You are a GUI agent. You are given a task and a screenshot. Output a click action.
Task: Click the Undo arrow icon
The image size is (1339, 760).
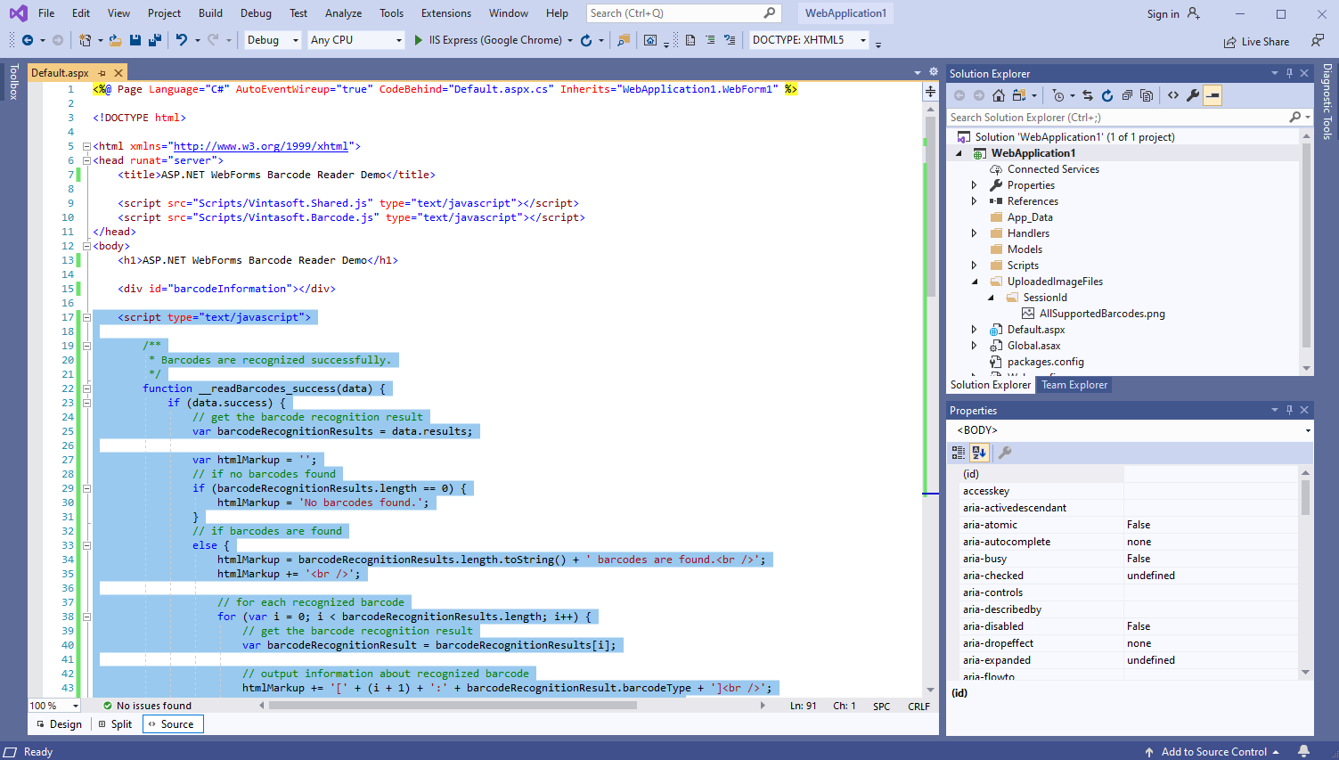[x=182, y=40]
